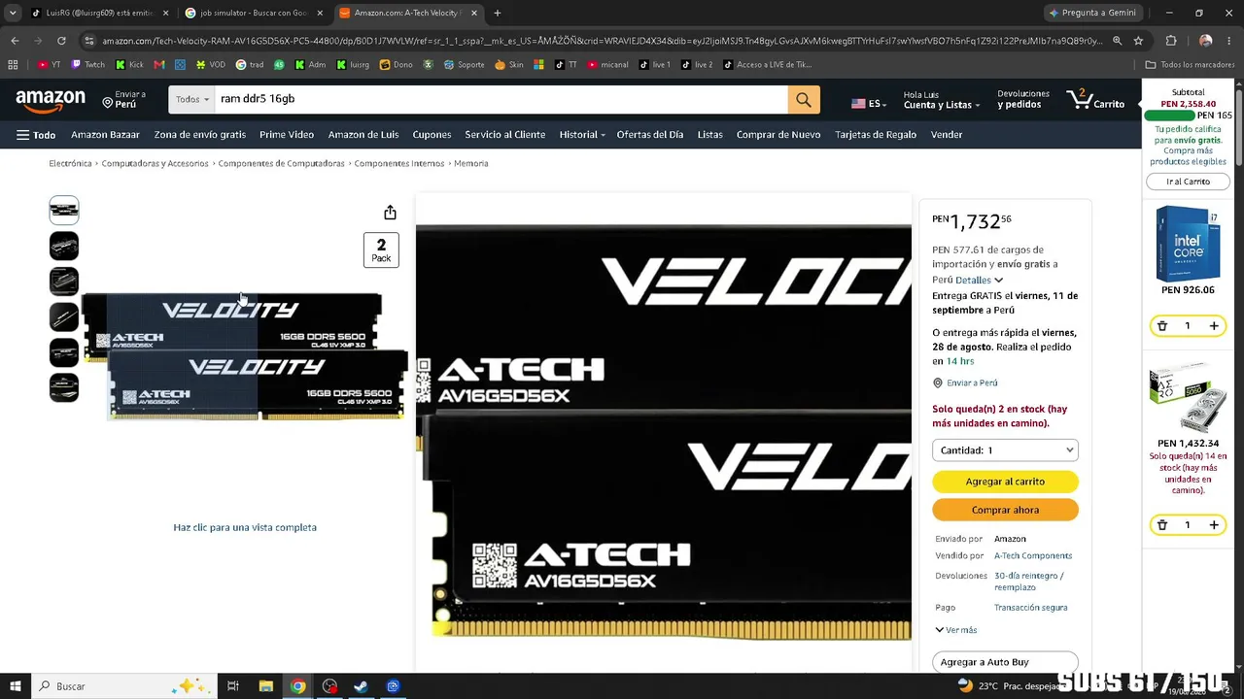Remove the Intel Core i7 item with trash icon

[1161, 326]
